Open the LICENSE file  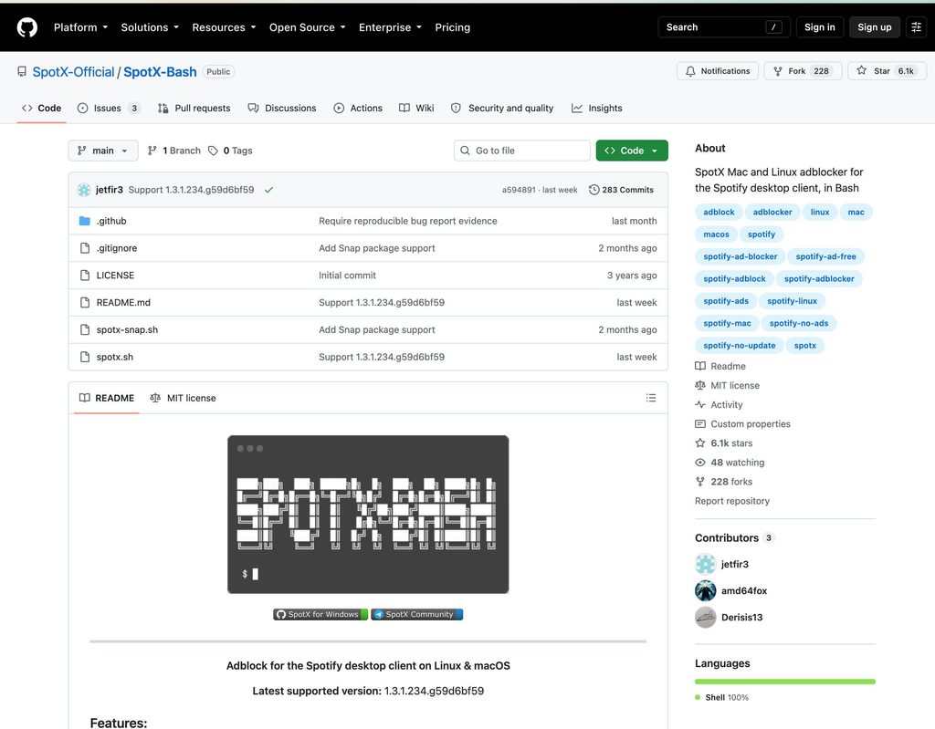pyautogui.click(x=115, y=276)
